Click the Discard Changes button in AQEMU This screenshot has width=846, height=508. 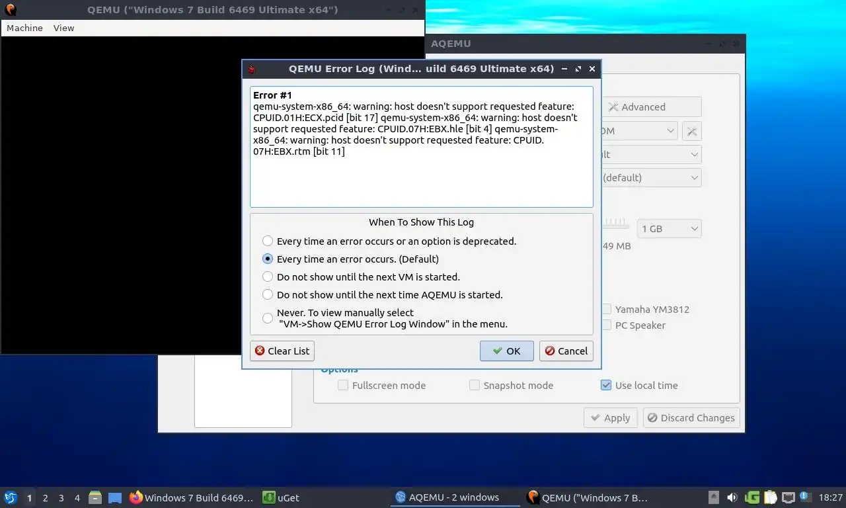tap(691, 418)
